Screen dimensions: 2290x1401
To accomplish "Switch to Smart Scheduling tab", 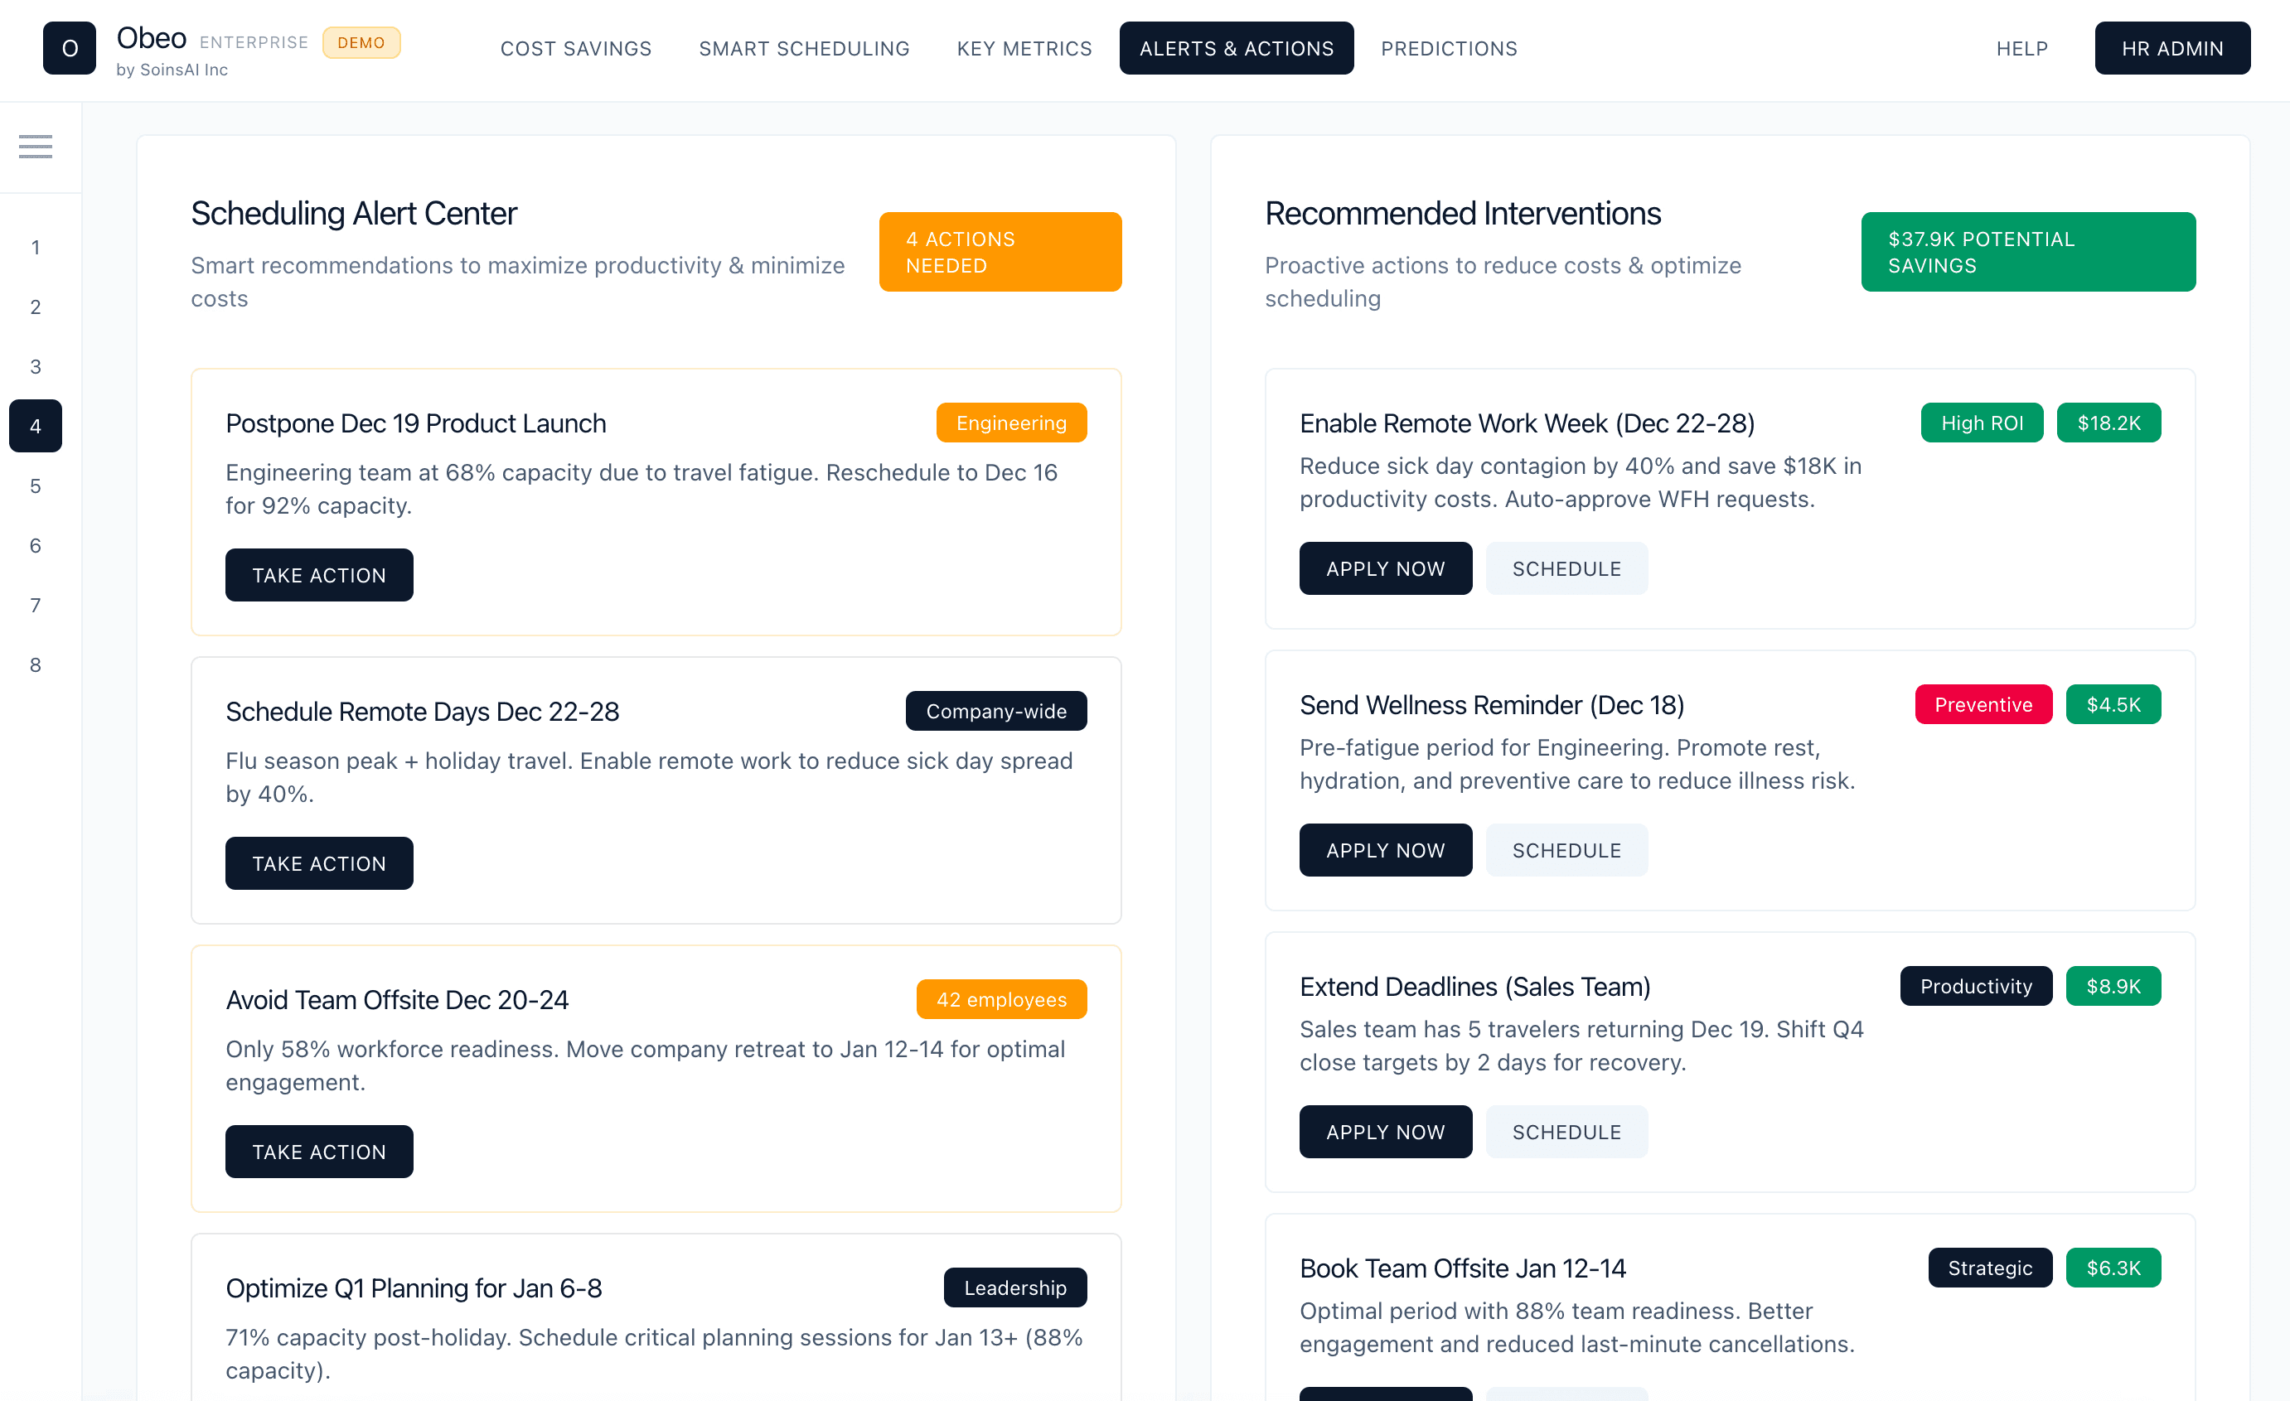I will 804,48.
